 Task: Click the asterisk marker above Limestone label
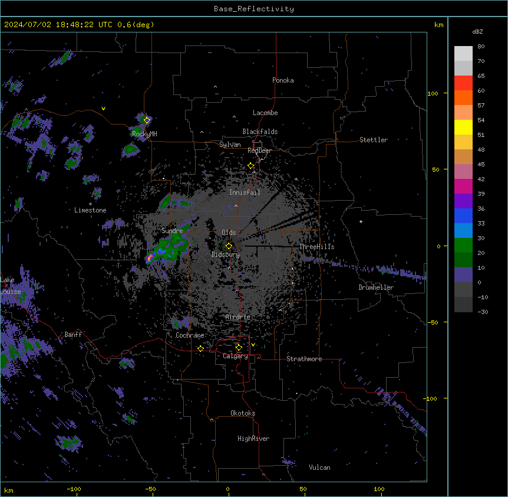pos(90,204)
